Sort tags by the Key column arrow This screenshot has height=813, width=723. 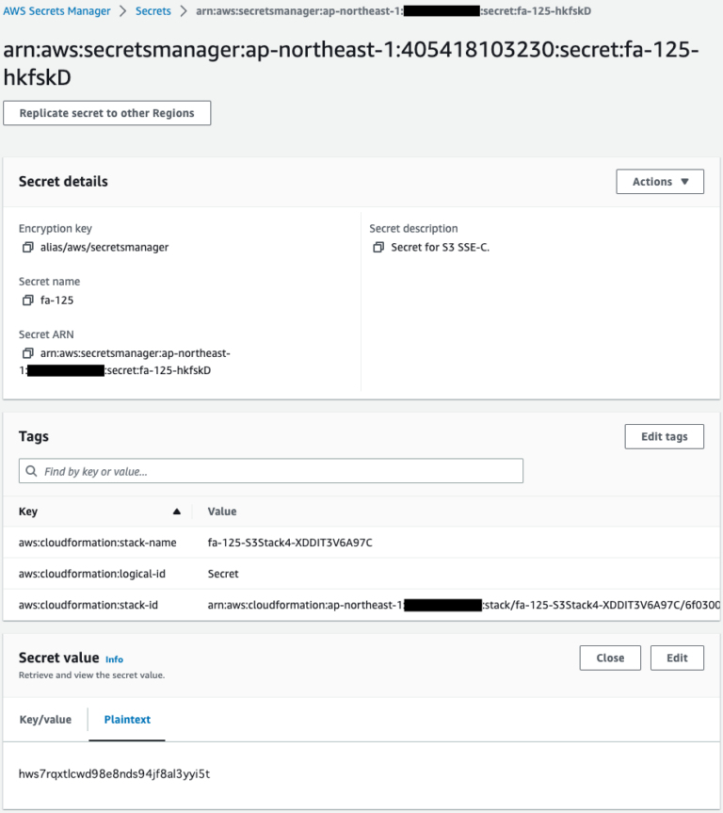[176, 512]
